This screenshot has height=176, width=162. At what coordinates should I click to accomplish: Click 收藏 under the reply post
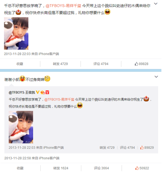(20, 168)
